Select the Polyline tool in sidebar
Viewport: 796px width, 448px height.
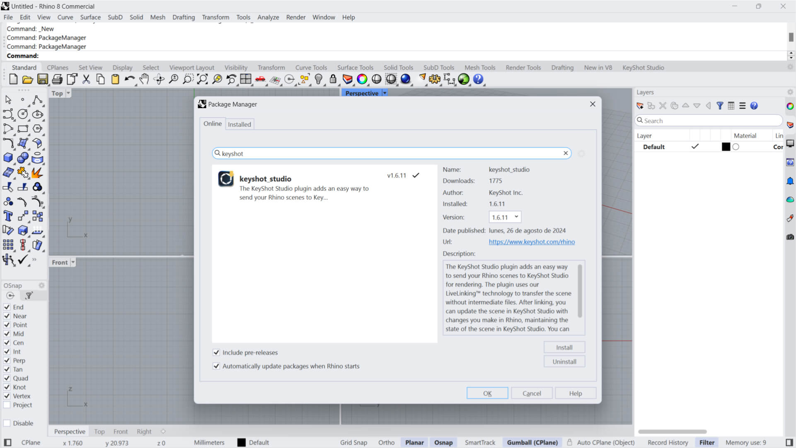(x=37, y=100)
